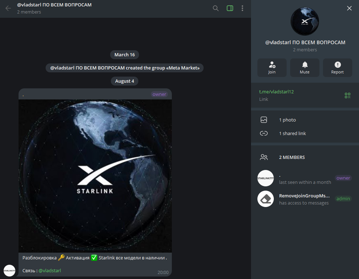Open the Starlink globe photo in chat
The width and height of the screenshot is (359, 279).
(95, 176)
